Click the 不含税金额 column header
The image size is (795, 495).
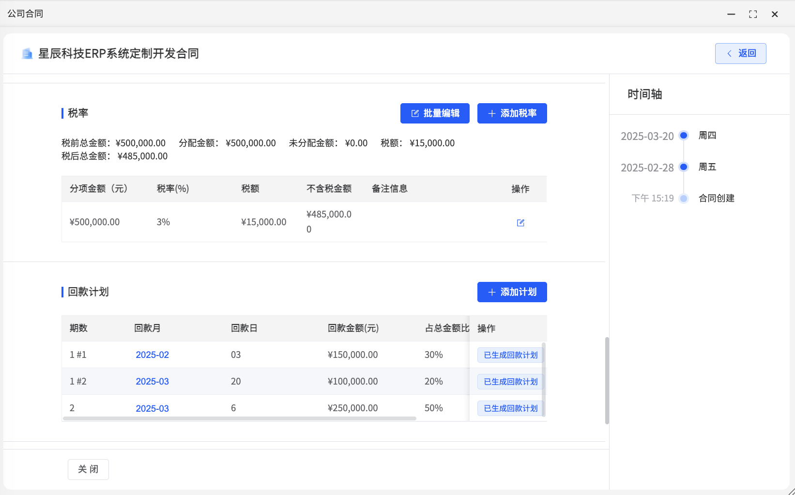point(329,189)
